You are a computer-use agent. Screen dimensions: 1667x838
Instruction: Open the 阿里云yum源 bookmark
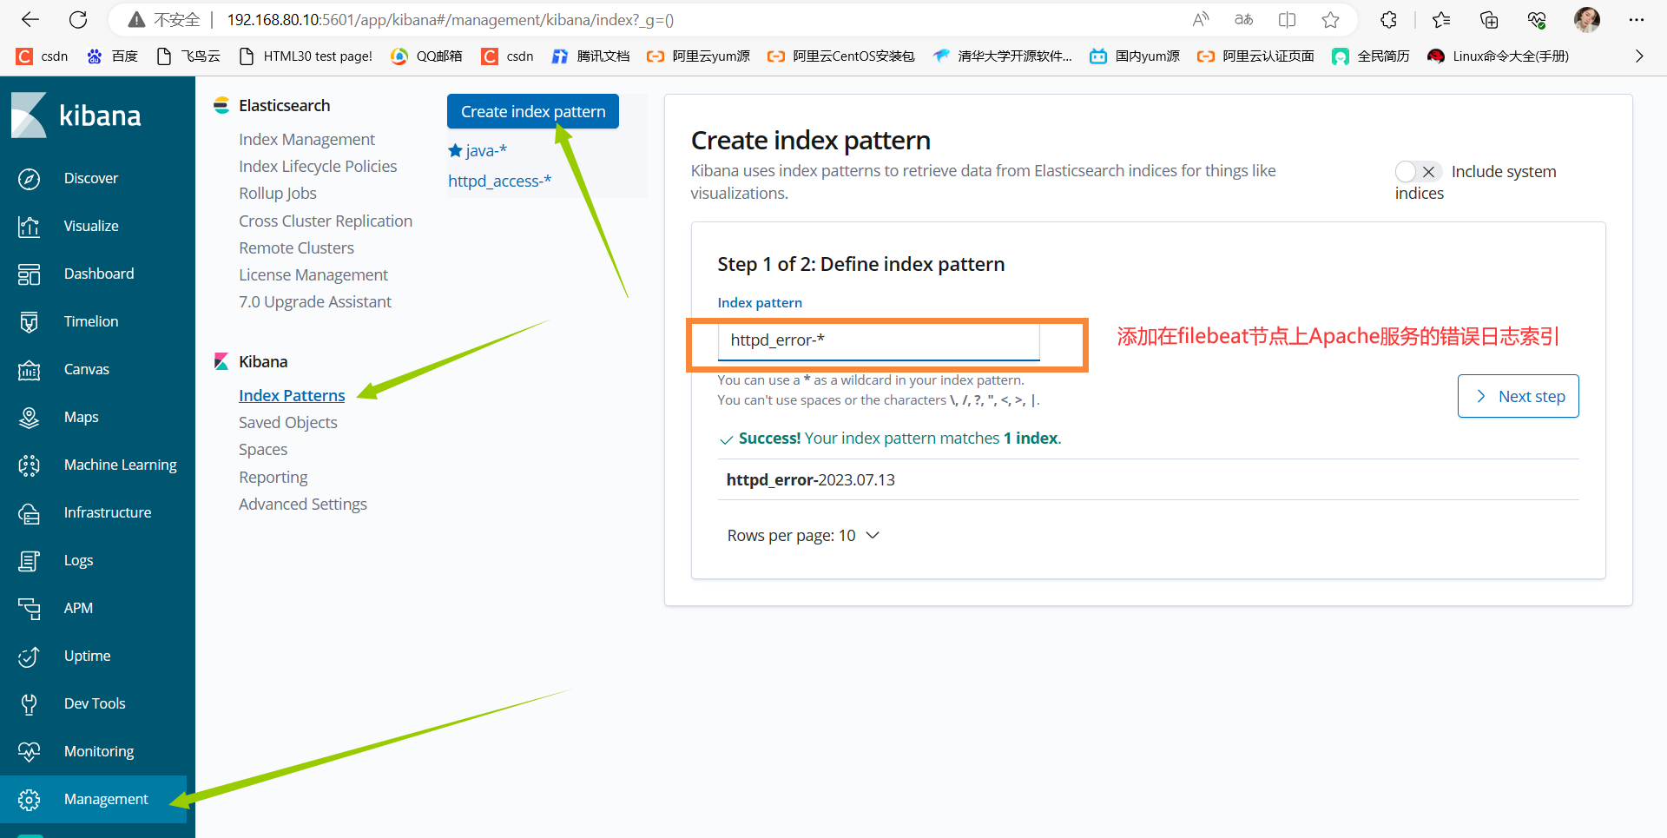pos(699,56)
